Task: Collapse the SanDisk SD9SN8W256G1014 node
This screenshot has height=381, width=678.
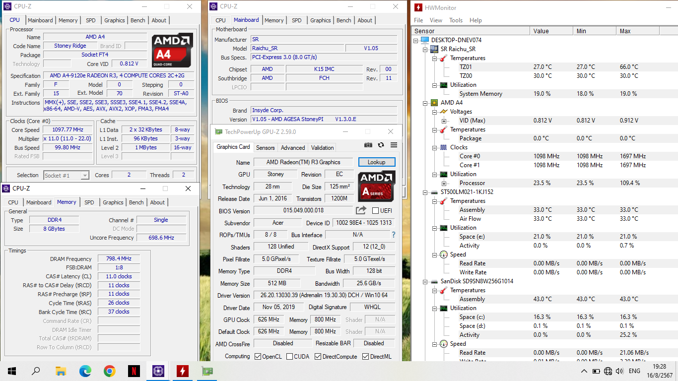Action: pyautogui.click(x=425, y=281)
